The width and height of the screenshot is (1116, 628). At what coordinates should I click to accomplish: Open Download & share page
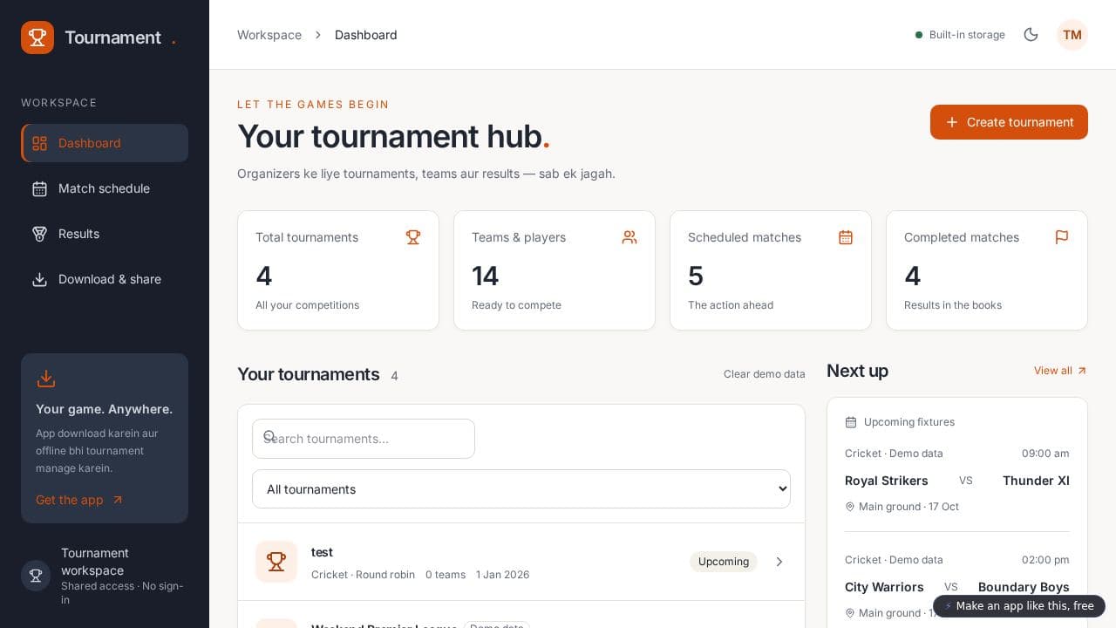[x=105, y=279]
